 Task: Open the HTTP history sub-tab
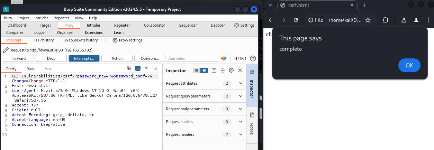43,40
